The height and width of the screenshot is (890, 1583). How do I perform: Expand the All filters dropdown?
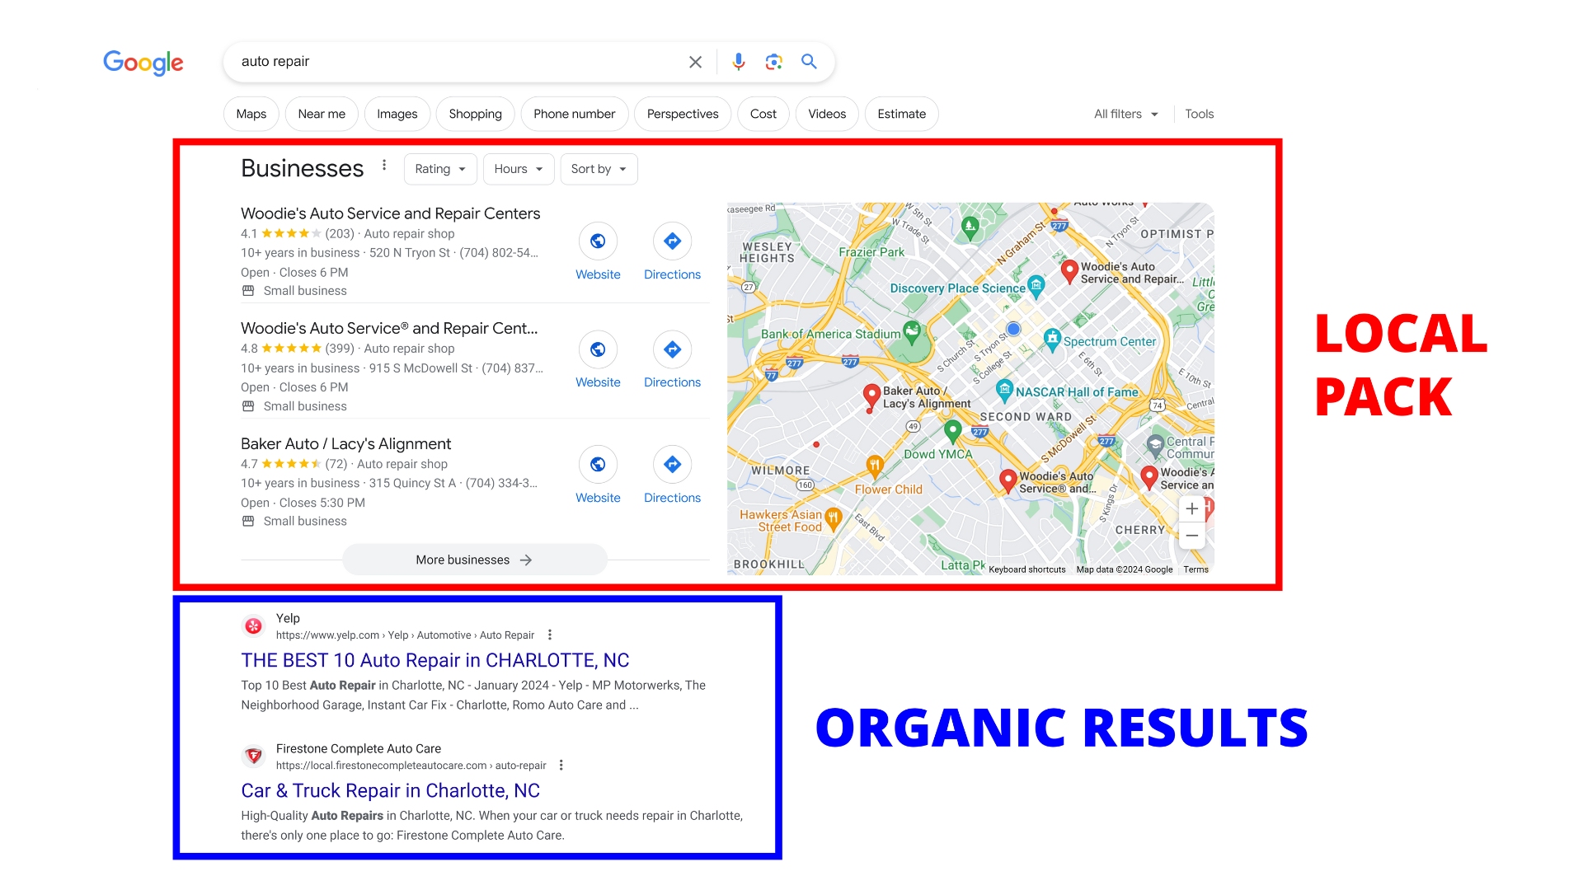1126,114
